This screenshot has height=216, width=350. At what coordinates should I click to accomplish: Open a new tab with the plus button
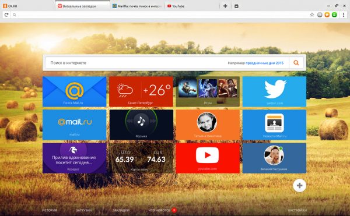pos(225,6)
